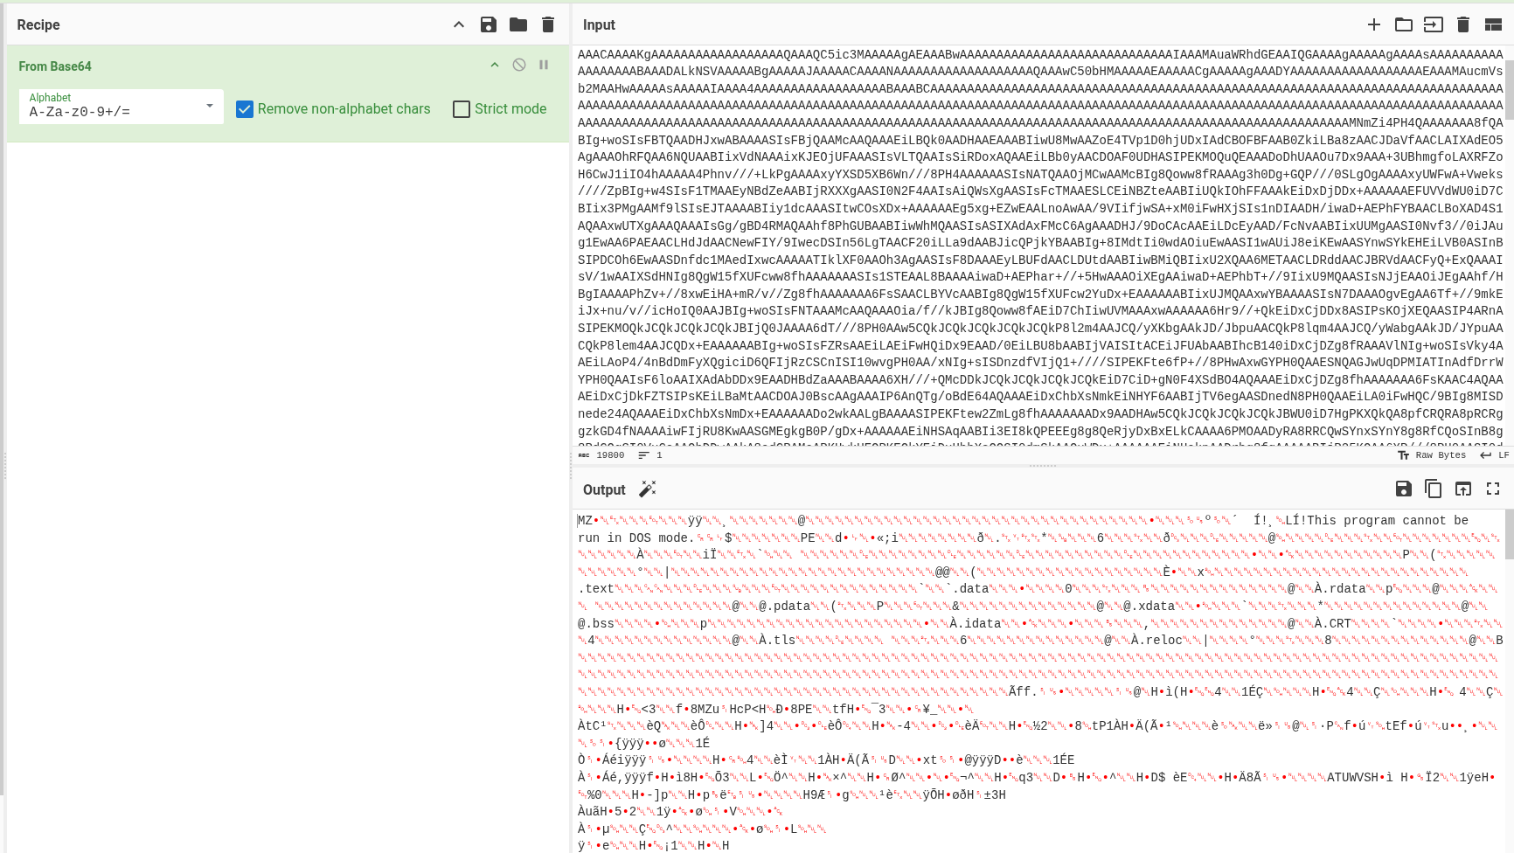Toggle Raw Bytes mode in the status bar

tap(1434, 454)
